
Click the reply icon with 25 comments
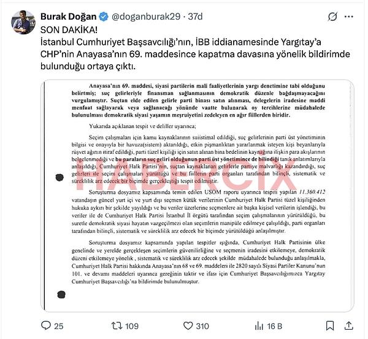coord(46,326)
